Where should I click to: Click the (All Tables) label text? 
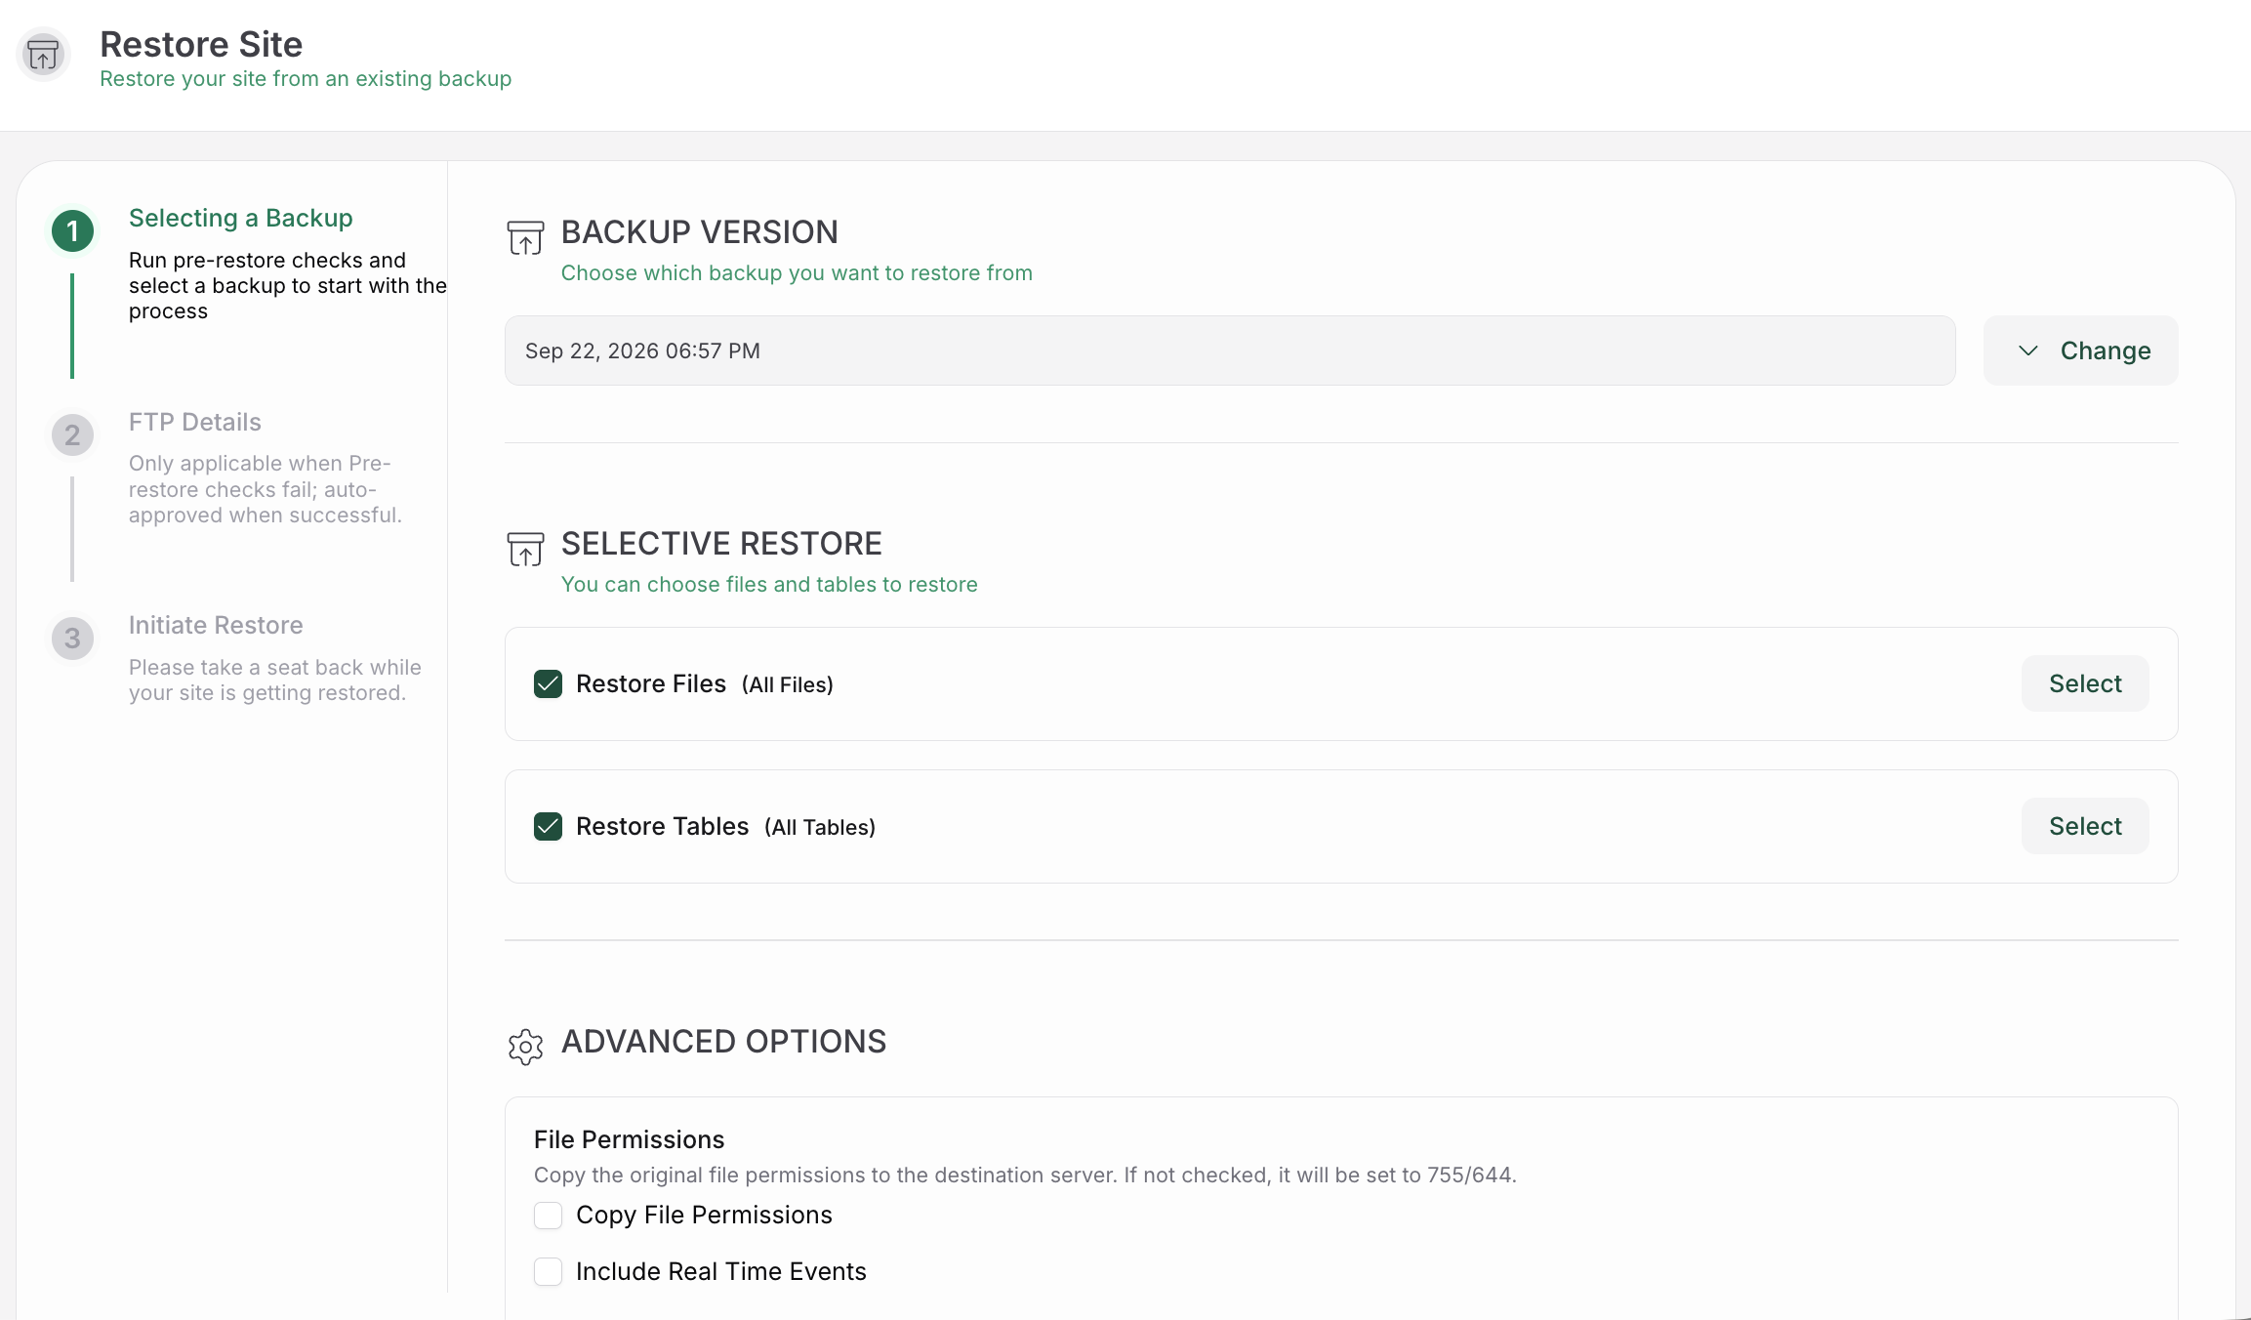point(820,827)
